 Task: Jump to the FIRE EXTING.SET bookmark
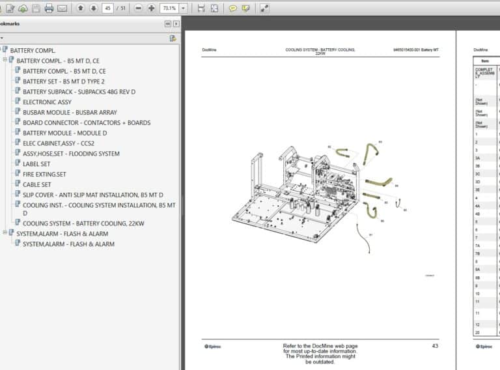tap(44, 174)
